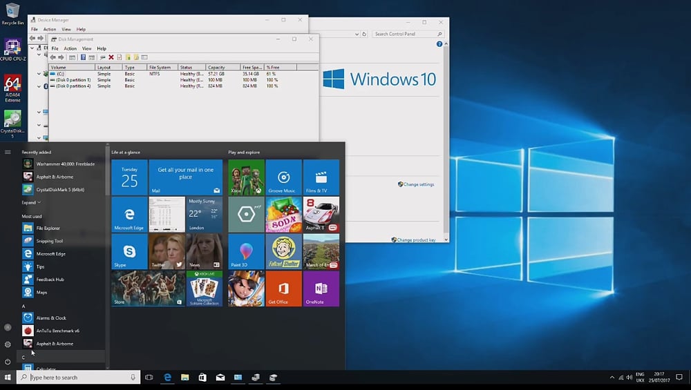The height and width of the screenshot is (390, 691).
Task: Toggle the Start menu hamburger button
Action: pyautogui.click(x=8, y=152)
